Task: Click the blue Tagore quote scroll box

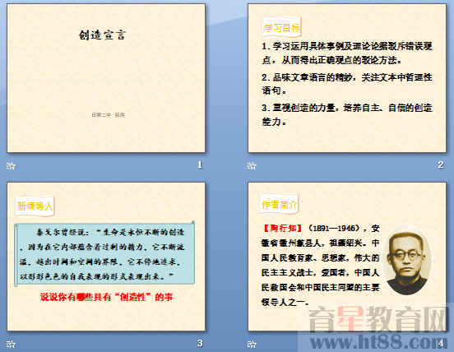Action: 104,253
